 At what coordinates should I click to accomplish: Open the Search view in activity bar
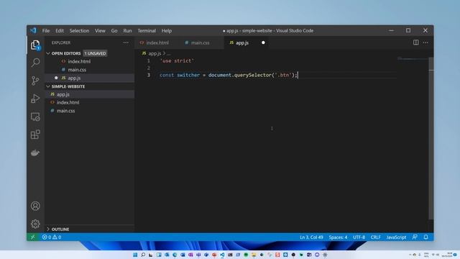point(35,63)
